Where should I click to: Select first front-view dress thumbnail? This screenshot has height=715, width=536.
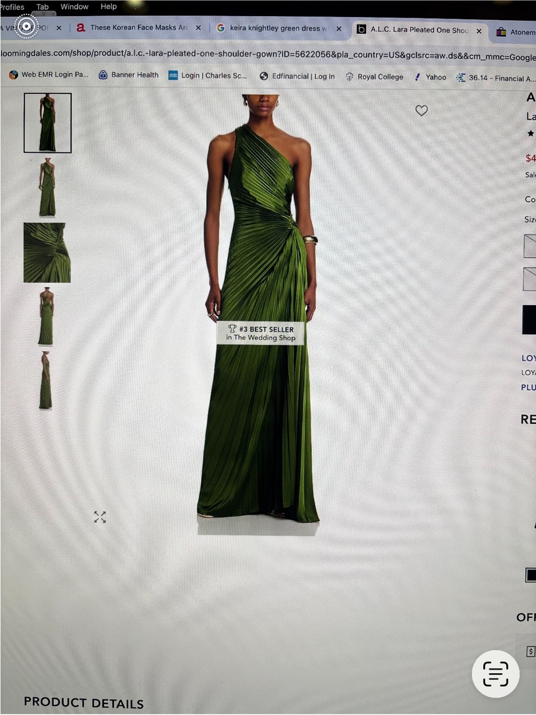tap(47, 123)
